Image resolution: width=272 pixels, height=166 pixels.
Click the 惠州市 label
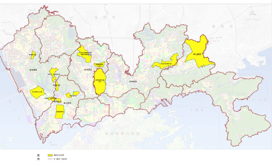[x=218, y=27]
